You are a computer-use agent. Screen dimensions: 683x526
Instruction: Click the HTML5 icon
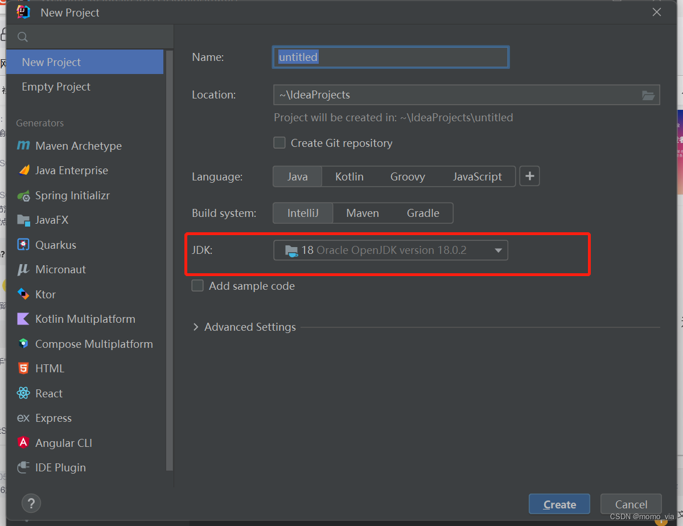[23, 368]
